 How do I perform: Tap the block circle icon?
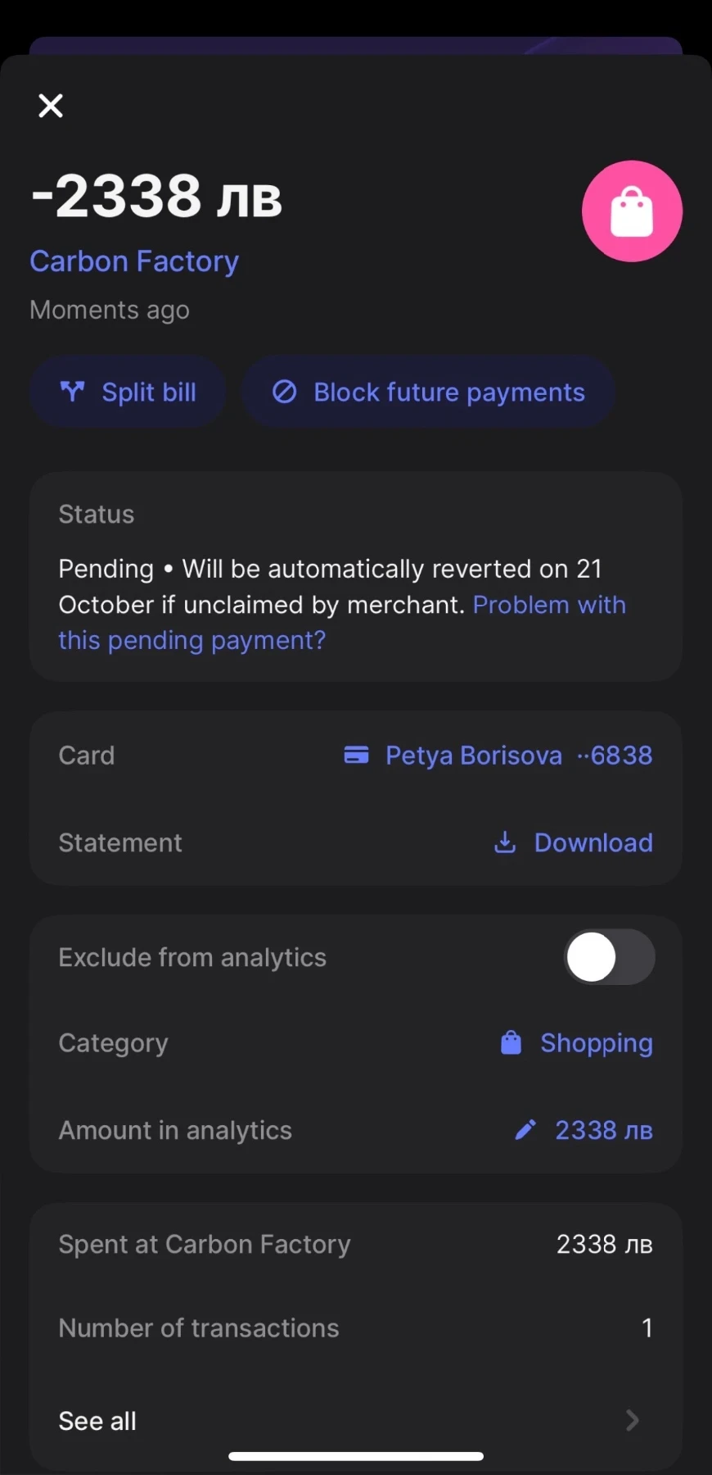pos(284,393)
